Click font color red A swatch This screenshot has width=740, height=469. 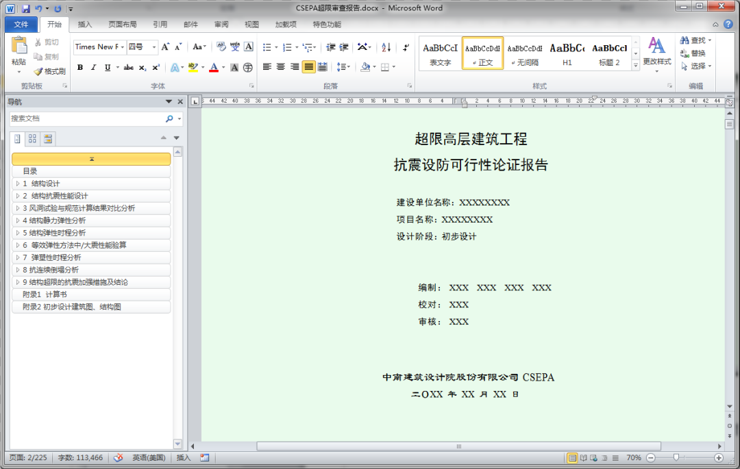click(214, 67)
